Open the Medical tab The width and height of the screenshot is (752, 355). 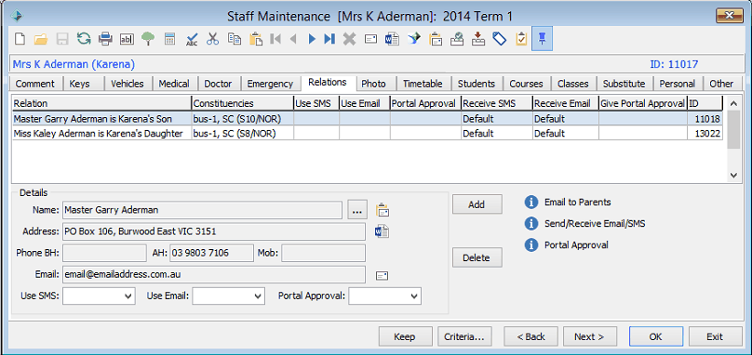(x=174, y=84)
